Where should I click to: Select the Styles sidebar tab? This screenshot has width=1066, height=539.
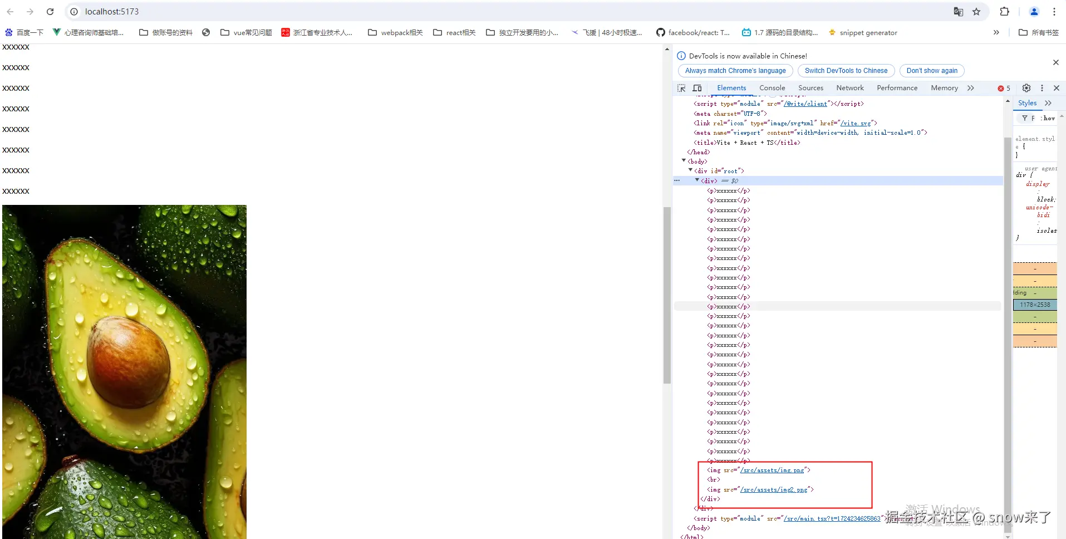pyautogui.click(x=1027, y=103)
